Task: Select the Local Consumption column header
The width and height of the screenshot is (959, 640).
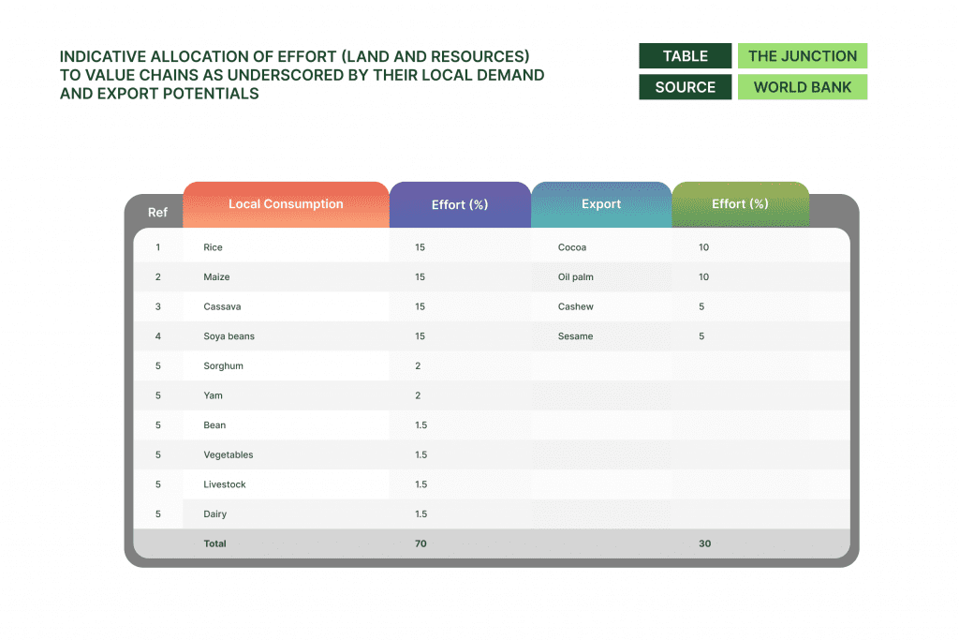Action: [286, 204]
